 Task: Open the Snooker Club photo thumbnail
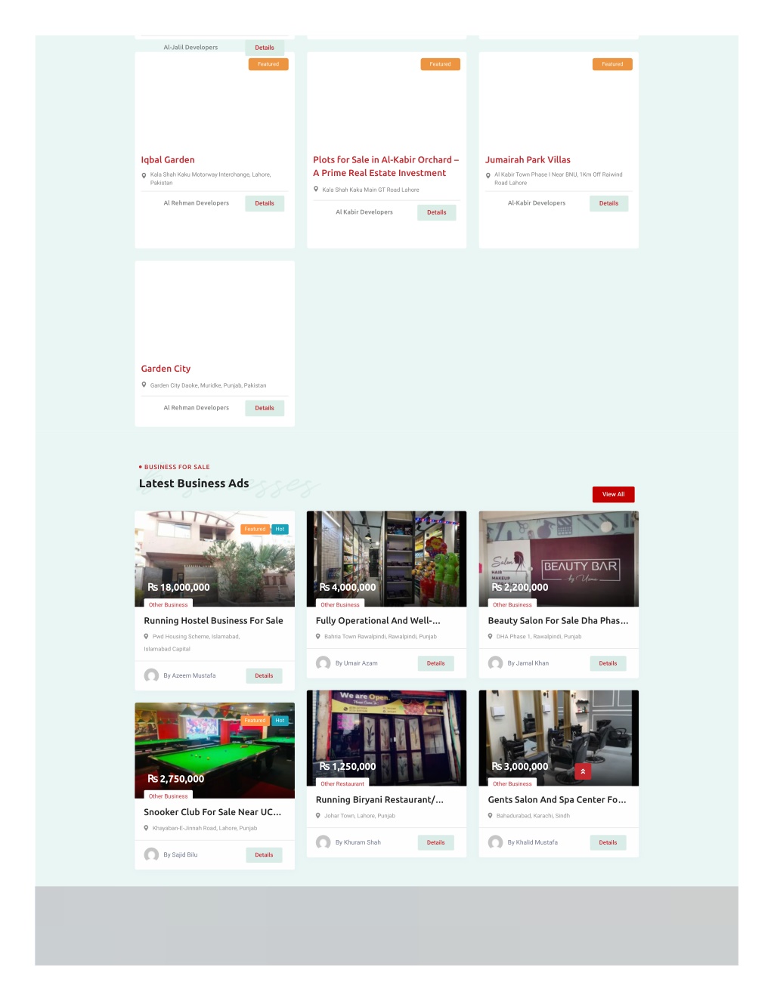pos(215,750)
